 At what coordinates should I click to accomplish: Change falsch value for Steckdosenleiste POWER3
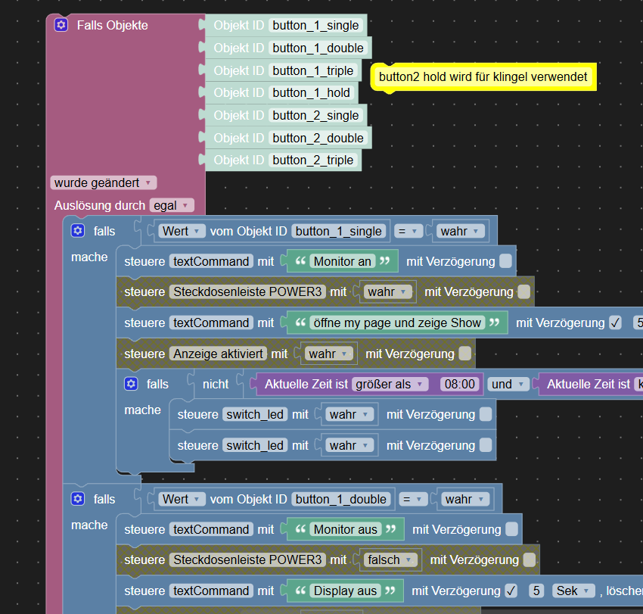390,559
